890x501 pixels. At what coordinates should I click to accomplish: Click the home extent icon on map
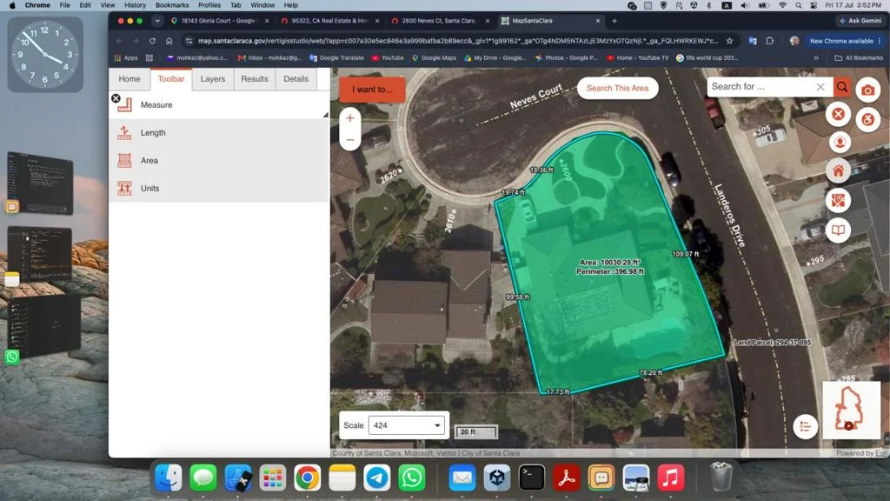(x=838, y=171)
